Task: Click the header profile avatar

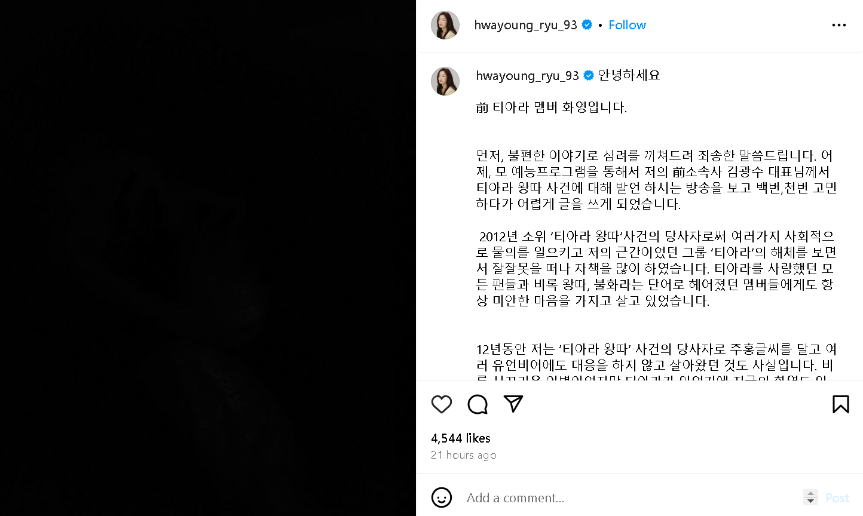Action: [445, 25]
